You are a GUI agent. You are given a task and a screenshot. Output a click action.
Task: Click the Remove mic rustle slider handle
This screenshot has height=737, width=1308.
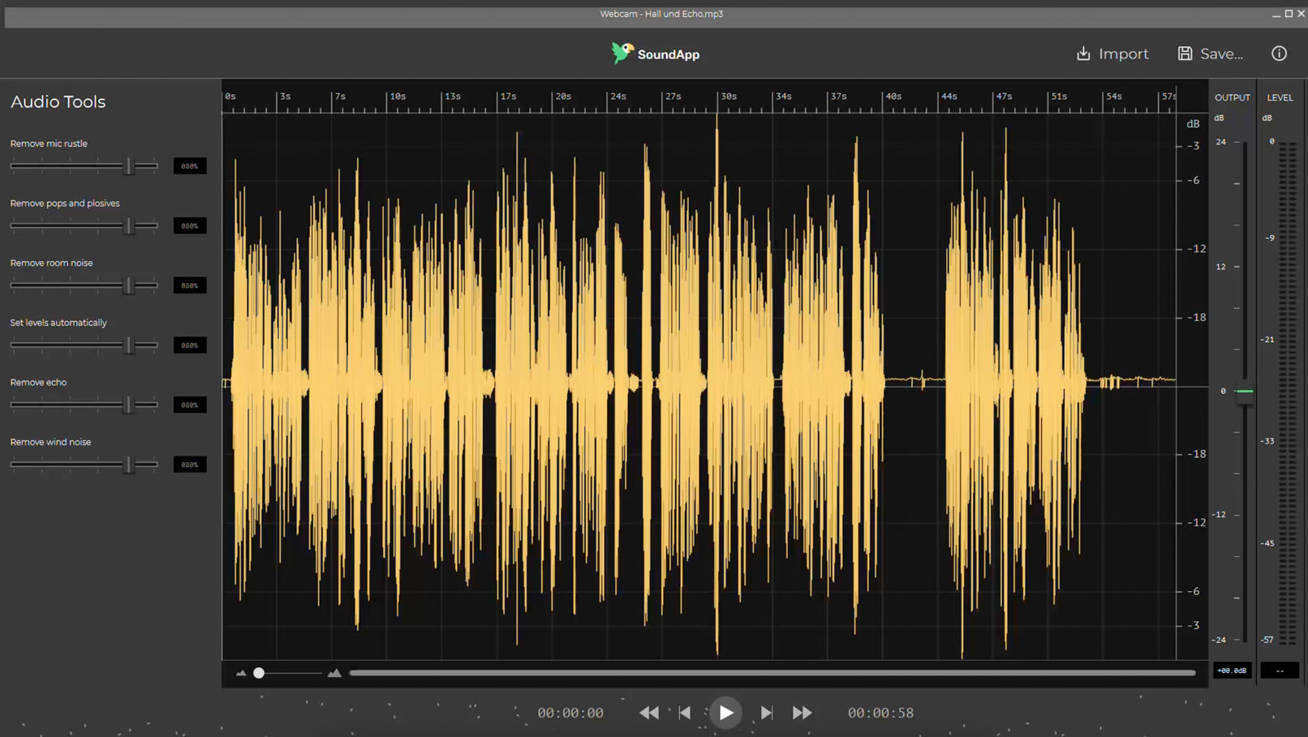(128, 166)
